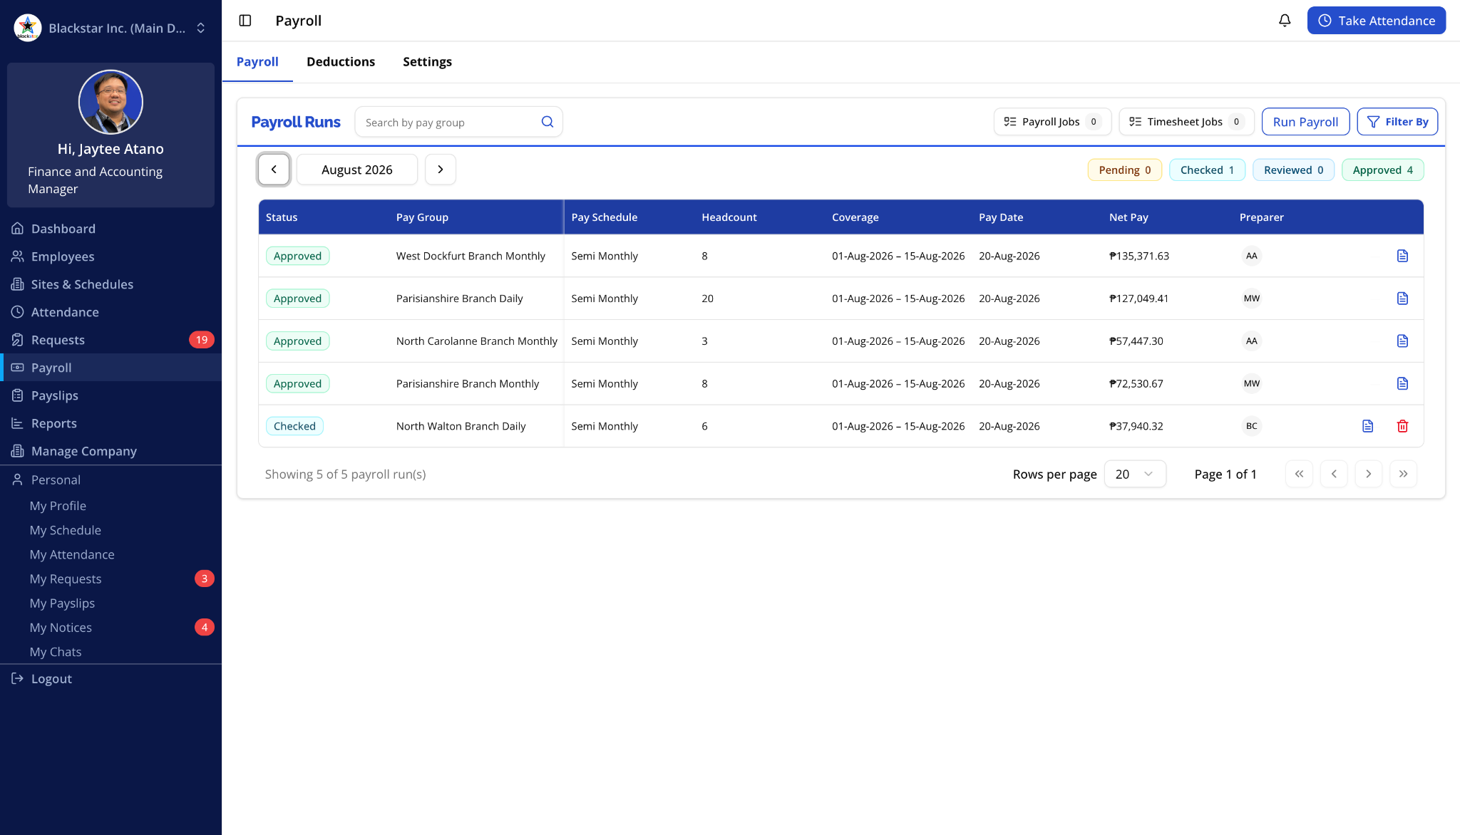1460x835 pixels.
Task: Delete the North Walton Branch Daily run
Action: [x=1402, y=426]
